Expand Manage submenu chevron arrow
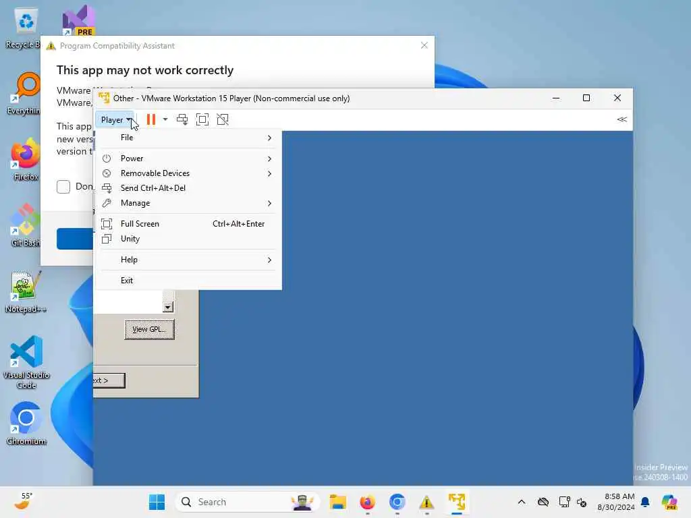The image size is (691, 518). (x=269, y=203)
